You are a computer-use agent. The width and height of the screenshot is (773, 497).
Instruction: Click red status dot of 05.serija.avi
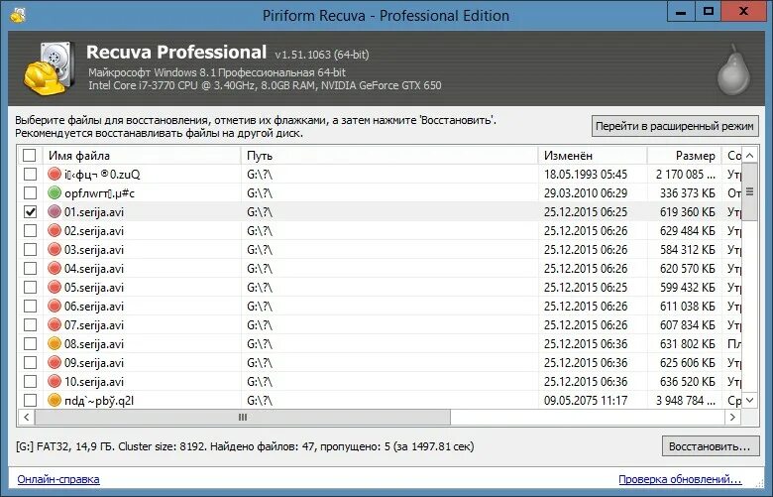pos(55,288)
